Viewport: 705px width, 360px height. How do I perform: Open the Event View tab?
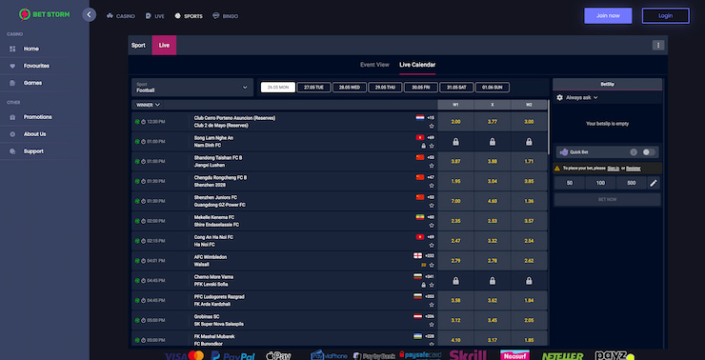coord(374,65)
